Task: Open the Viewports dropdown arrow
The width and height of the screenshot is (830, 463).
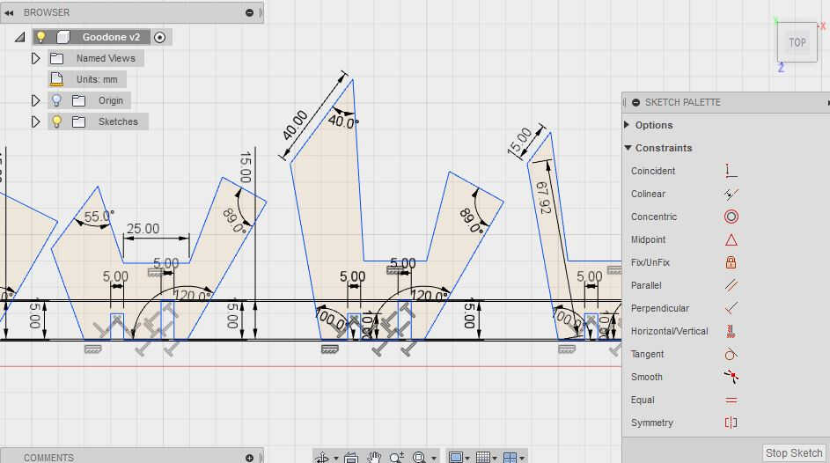Action: (x=522, y=459)
